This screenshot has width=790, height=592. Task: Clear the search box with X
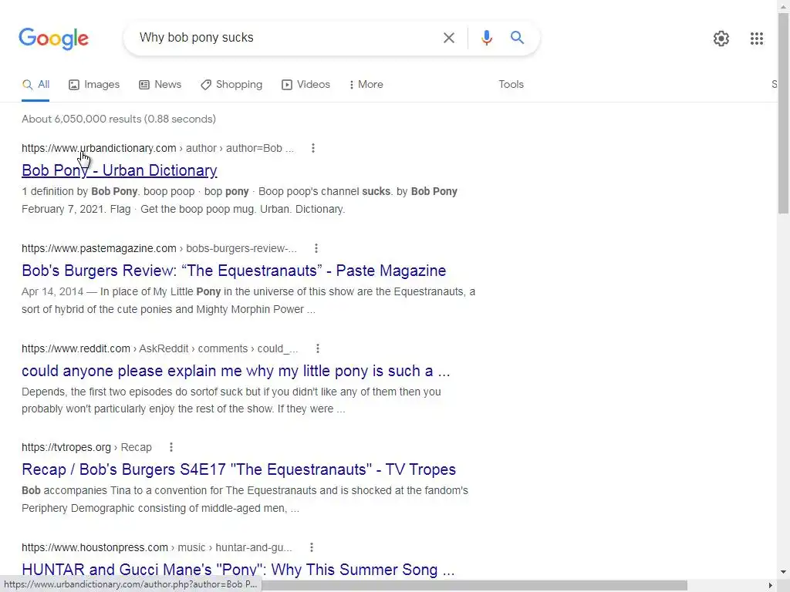click(448, 38)
